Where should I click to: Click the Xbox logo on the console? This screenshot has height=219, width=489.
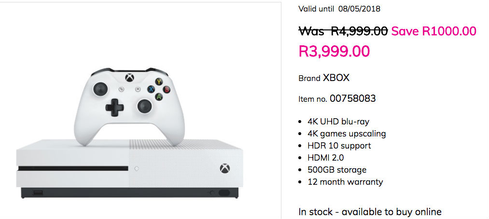[x=224, y=168]
